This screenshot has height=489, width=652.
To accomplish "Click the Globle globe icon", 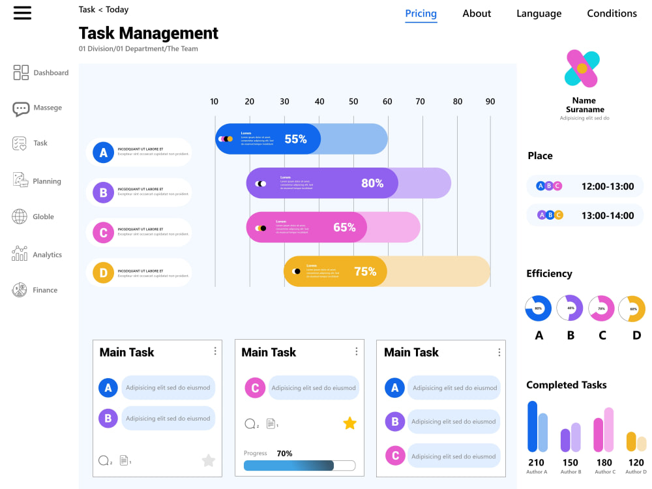I will (x=20, y=216).
